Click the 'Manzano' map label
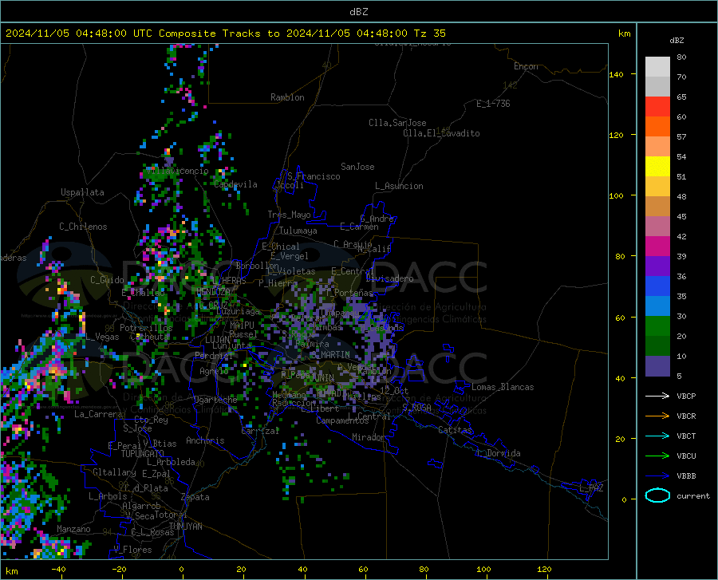The height and width of the screenshot is (580, 718). (73, 529)
